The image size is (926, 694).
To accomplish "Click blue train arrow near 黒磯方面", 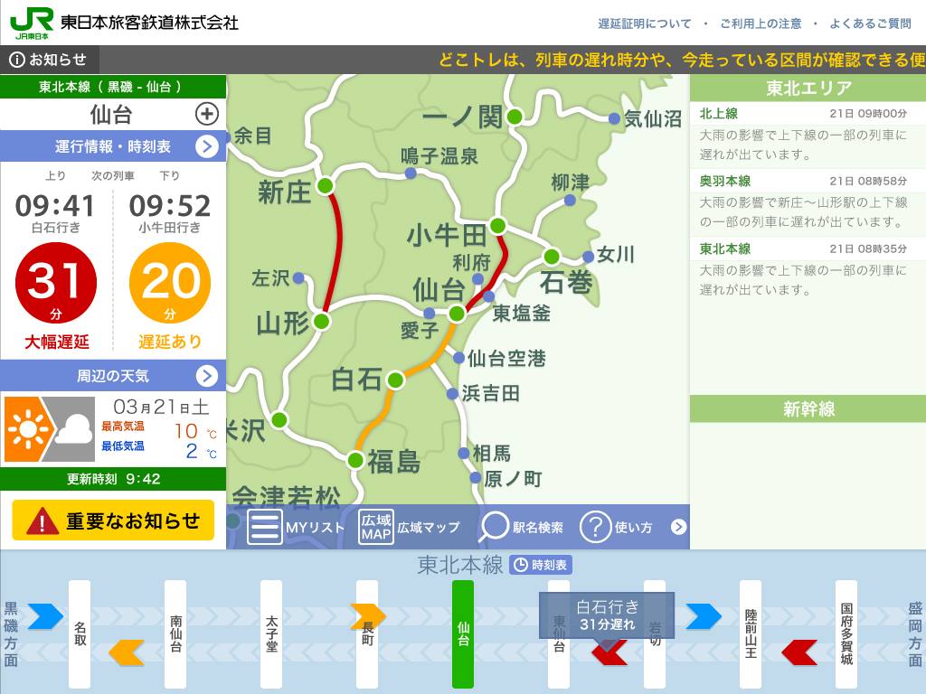I will pos(45,616).
